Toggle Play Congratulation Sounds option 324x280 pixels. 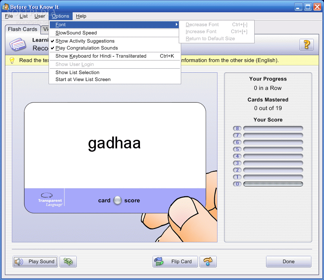pyautogui.click(x=115, y=48)
